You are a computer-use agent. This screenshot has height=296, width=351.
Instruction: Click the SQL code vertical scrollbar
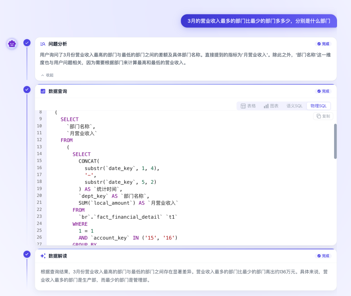point(335,141)
